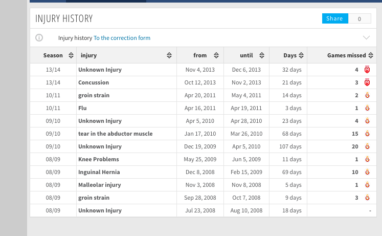The image size is (382, 236).
Task: Click club crest in Concussion row
Action: [367, 82]
